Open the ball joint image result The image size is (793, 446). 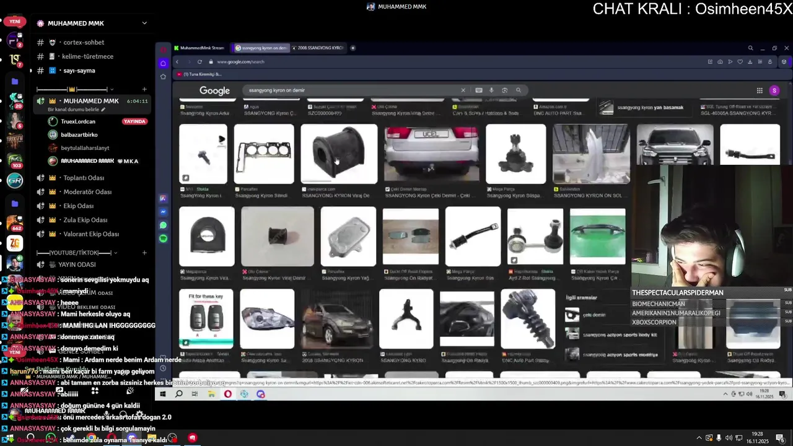tap(516, 154)
